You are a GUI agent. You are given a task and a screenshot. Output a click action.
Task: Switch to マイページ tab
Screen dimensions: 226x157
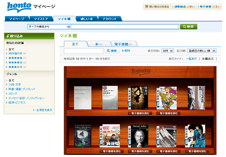17,19
